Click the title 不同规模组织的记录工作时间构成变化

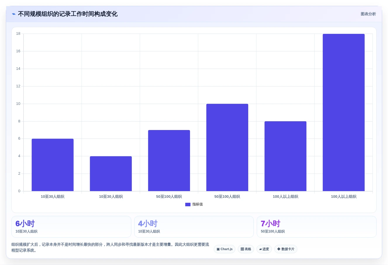point(68,14)
